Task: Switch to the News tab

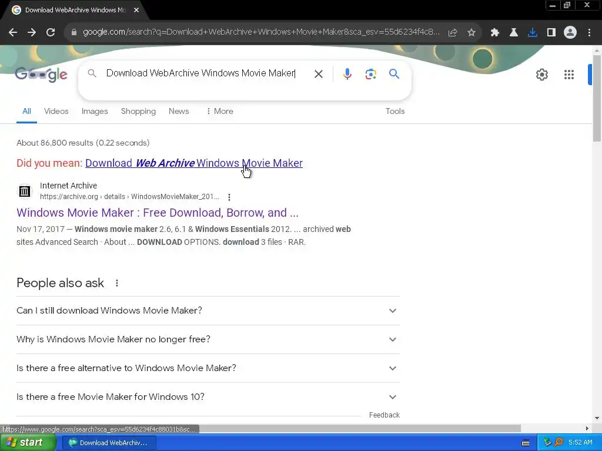Action: click(x=179, y=111)
